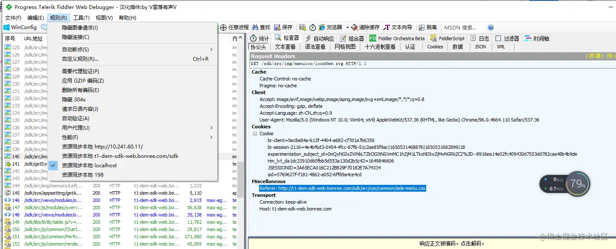The height and width of the screenshot is (249, 616).
Task: Open Fiddler Orchestra Beta tab
Action: pos(398,39)
